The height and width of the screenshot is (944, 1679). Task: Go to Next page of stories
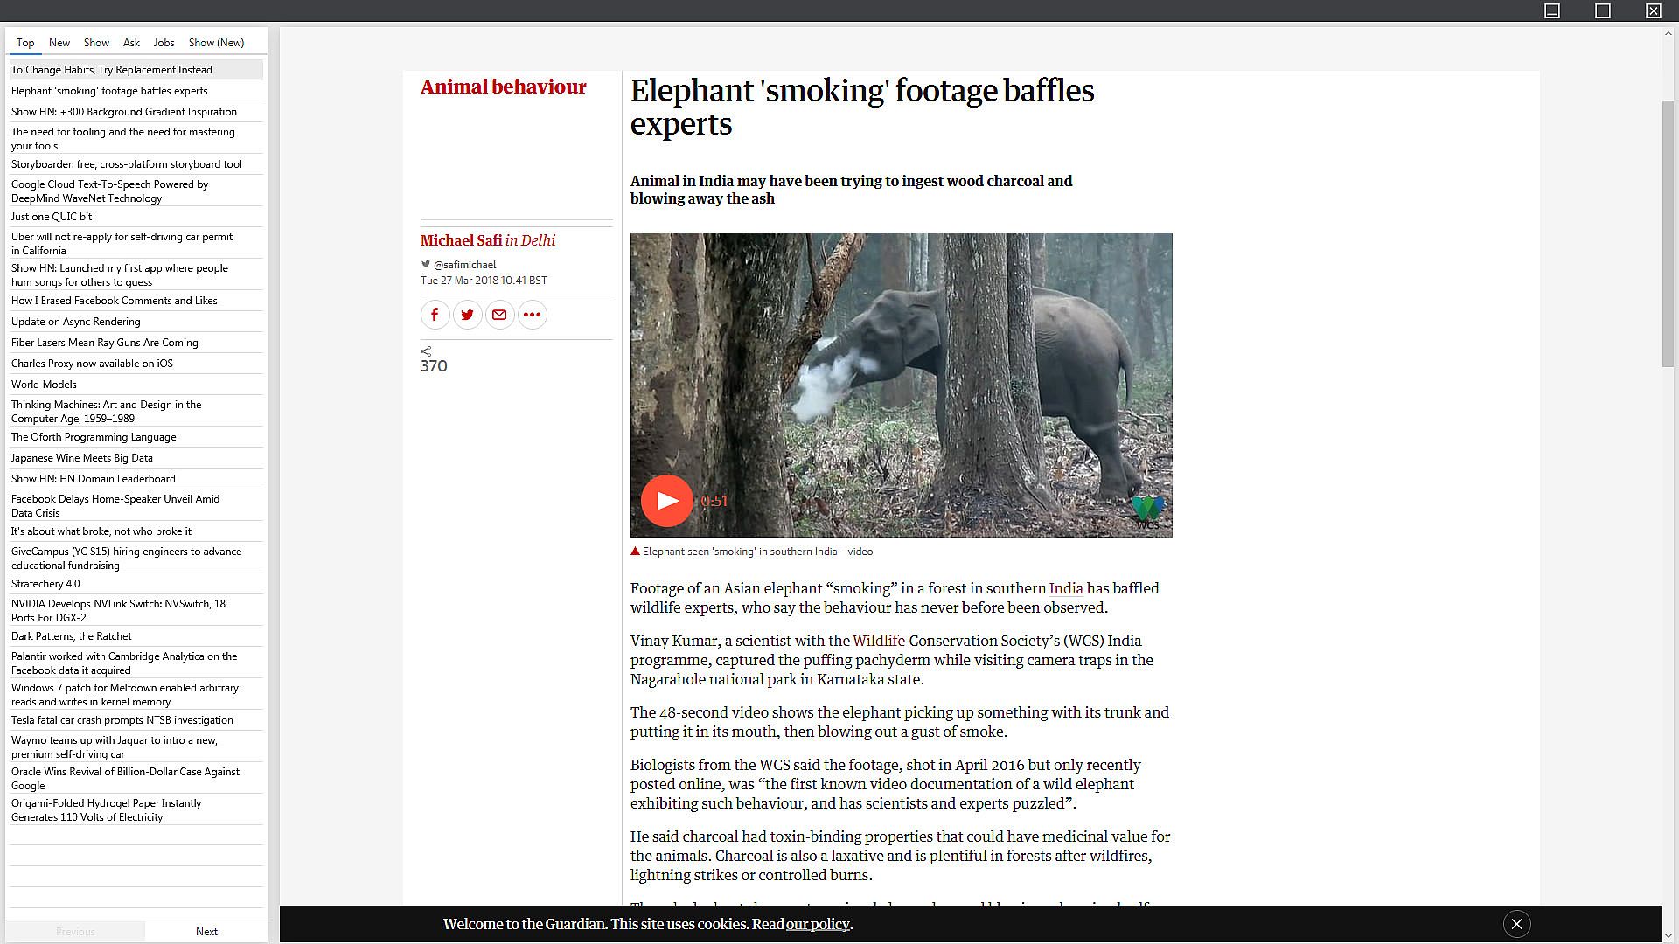206,932
